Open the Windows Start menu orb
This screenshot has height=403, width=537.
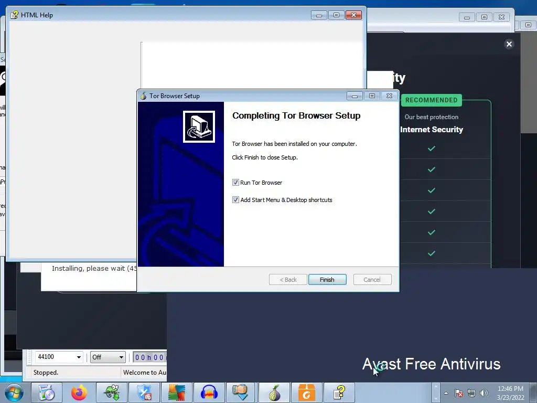click(x=13, y=393)
